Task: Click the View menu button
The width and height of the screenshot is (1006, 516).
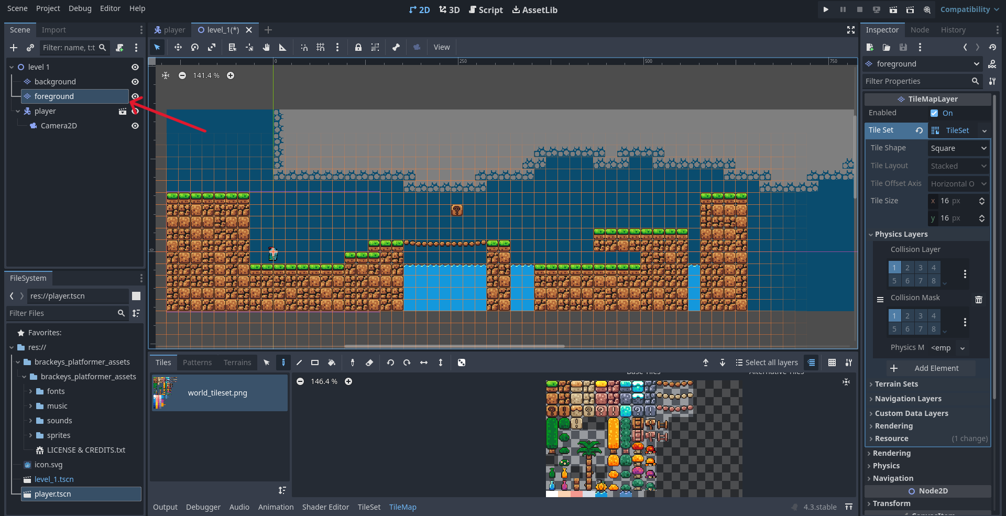Action: click(x=442, y=47)
